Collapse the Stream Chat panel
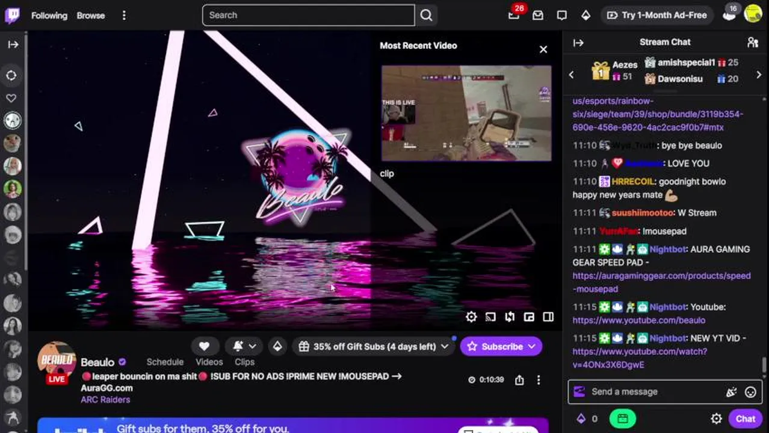Screen dimensions: 769x433 point(578,43)
